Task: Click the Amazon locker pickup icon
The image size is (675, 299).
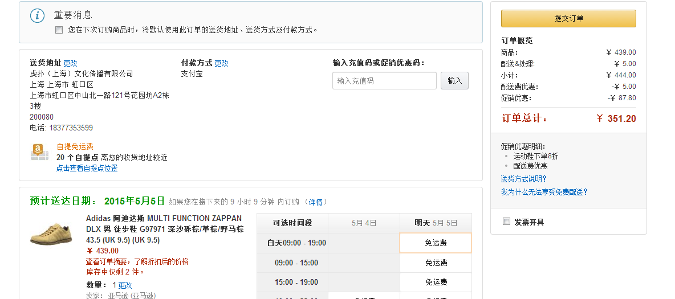Action: 39,152
